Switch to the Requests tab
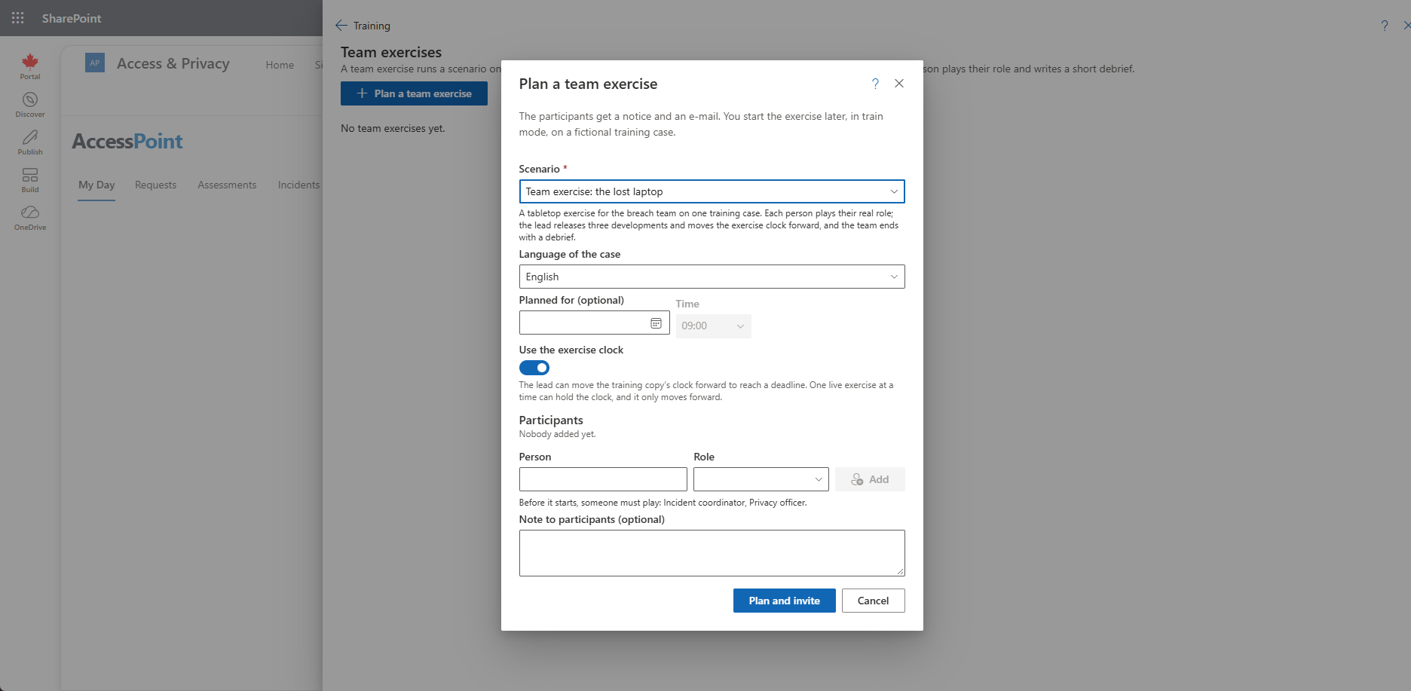The height and width of the screenshot is (691, 1411). click(x=155, y=185)
